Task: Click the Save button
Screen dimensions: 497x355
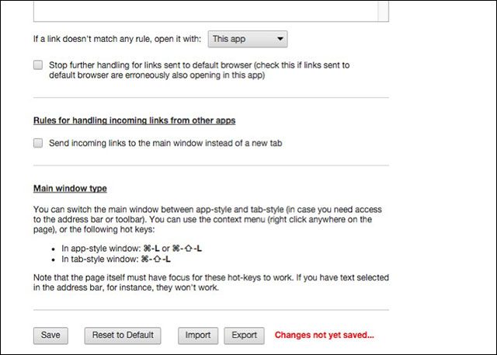Action: click(x=50, y=336)
